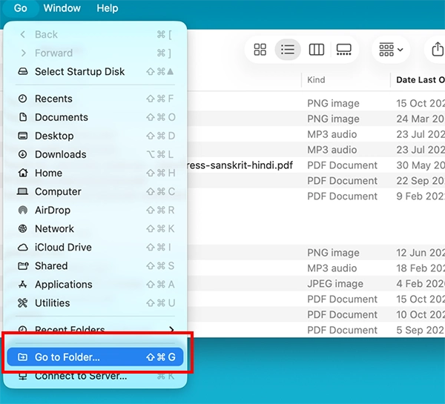Click the Home house icon
Screen dimensions: 445x404
click(23, 173)
